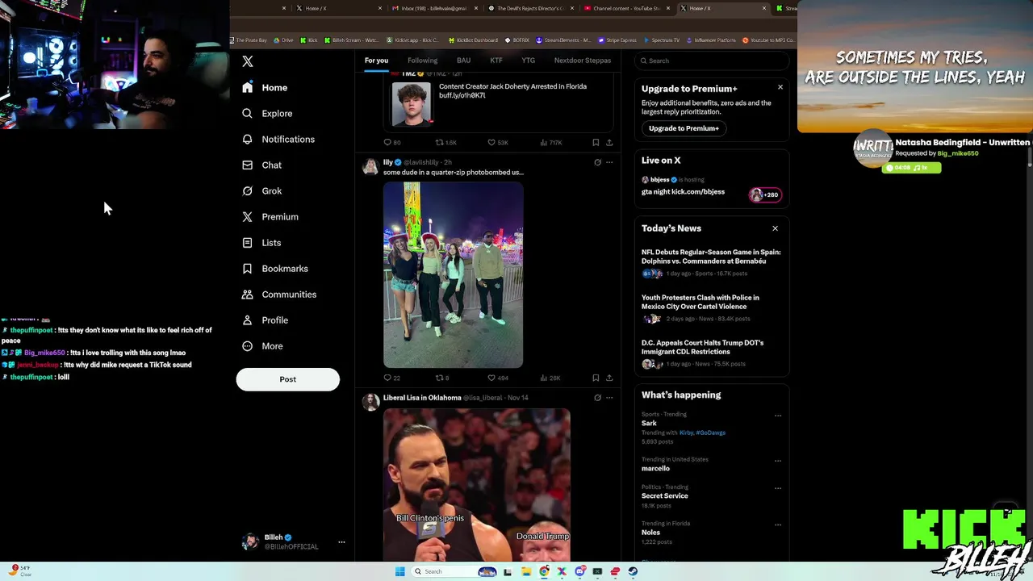The width and height of the screenshot is (1033, 581).
Task: Open File Explorer from the taskbar
Action: [x=526, y=571]
